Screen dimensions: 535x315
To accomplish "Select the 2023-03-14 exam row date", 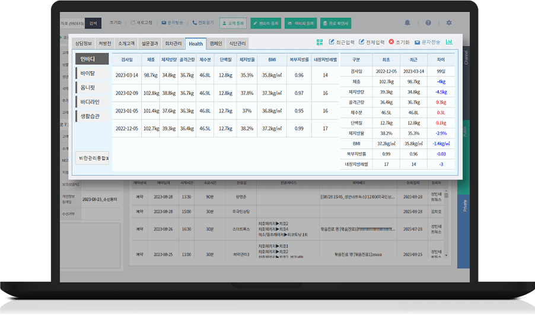I will tap(126, 75).
